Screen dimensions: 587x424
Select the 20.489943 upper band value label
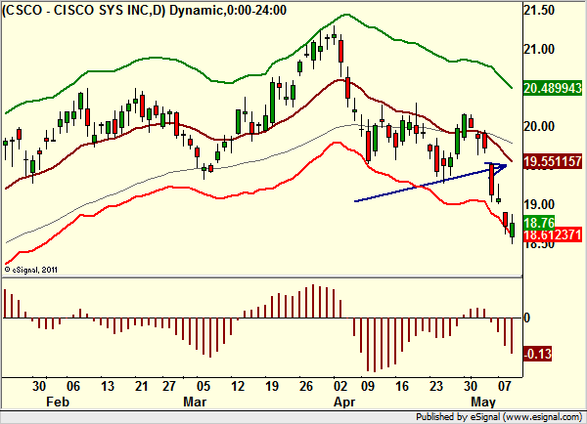pos(553,88)
